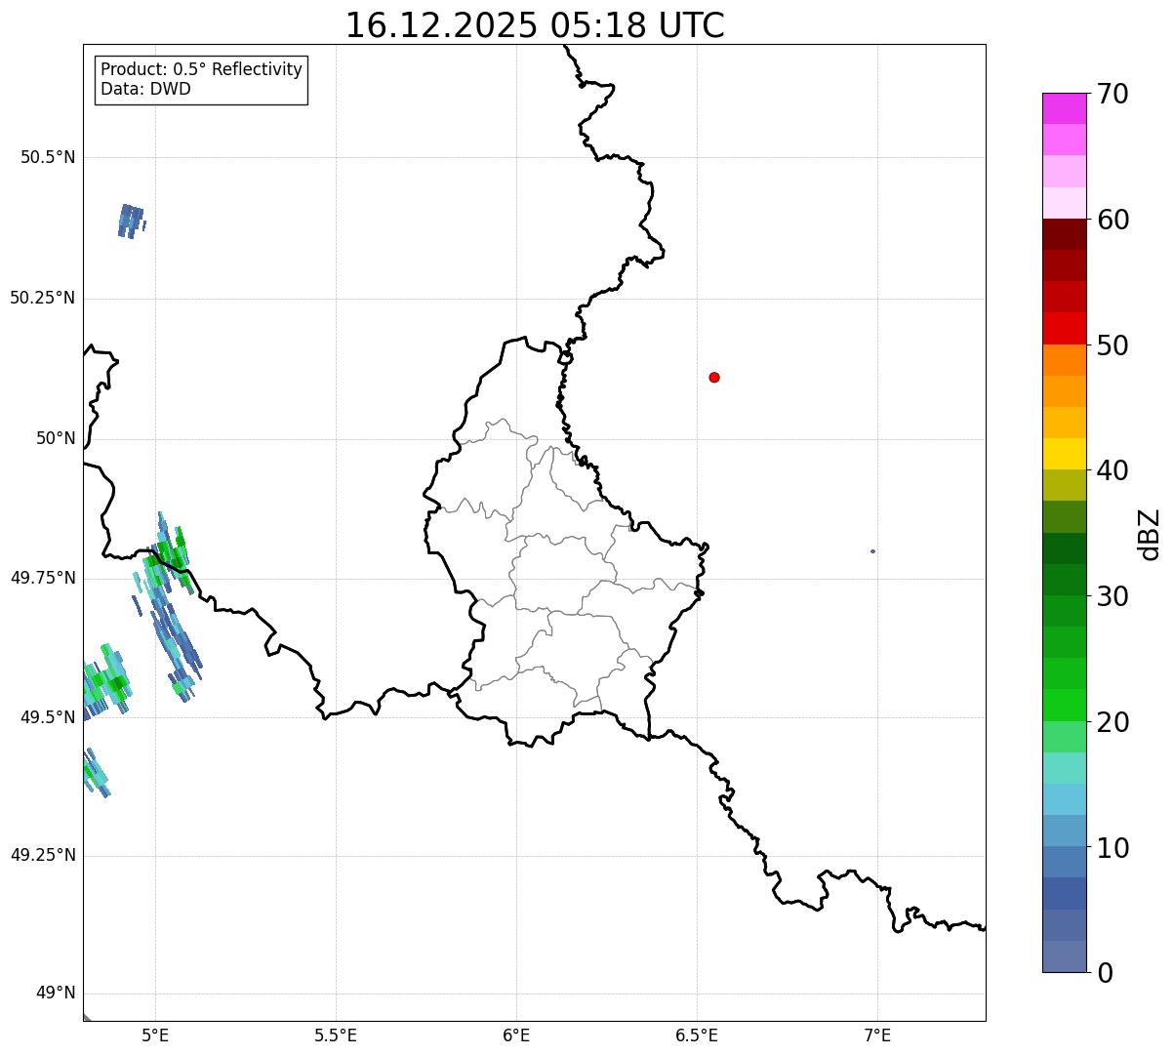Click the green echo cluster near 49.55°N
1173x1055 pixels.
tap(105, 680)
